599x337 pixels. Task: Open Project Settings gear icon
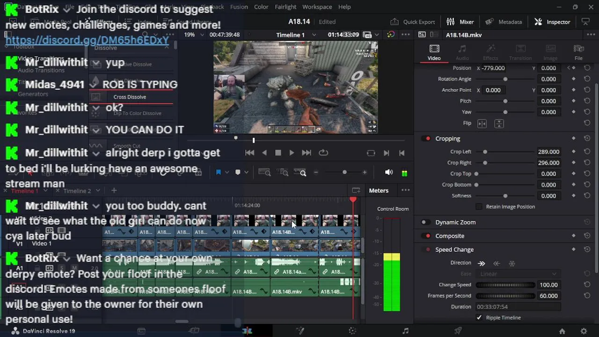pyautogui.click(x=584, y=331)
